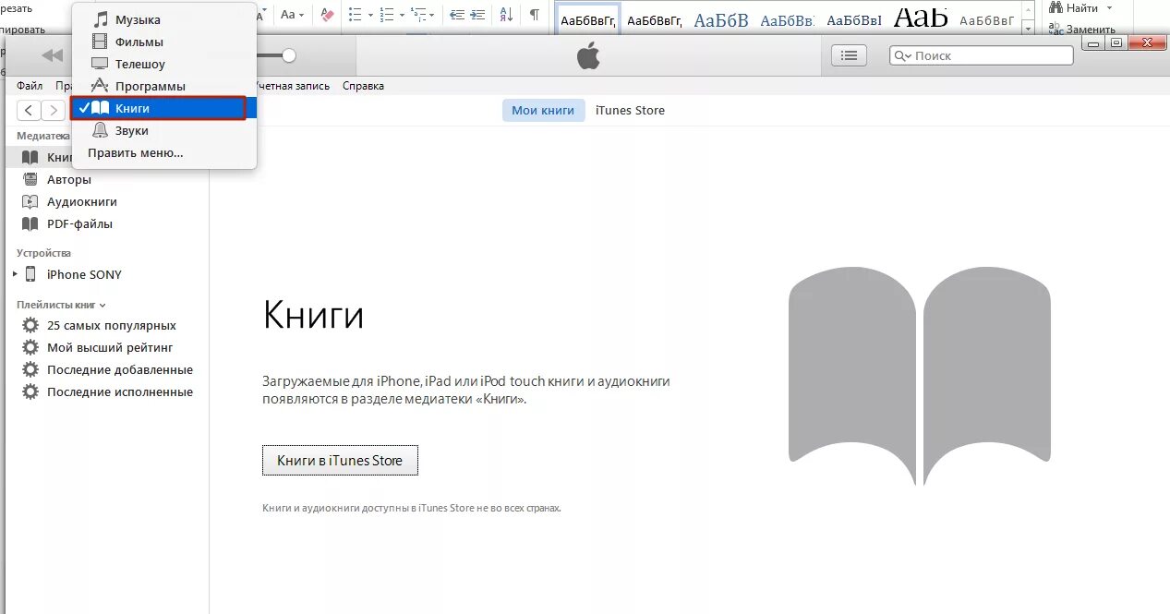Select Программы from the media dropdown

coord(163,86)
